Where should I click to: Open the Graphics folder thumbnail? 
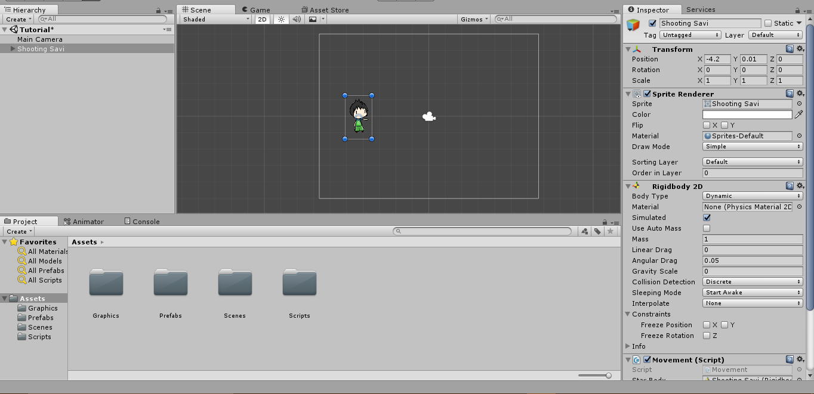tap(106, 282)
